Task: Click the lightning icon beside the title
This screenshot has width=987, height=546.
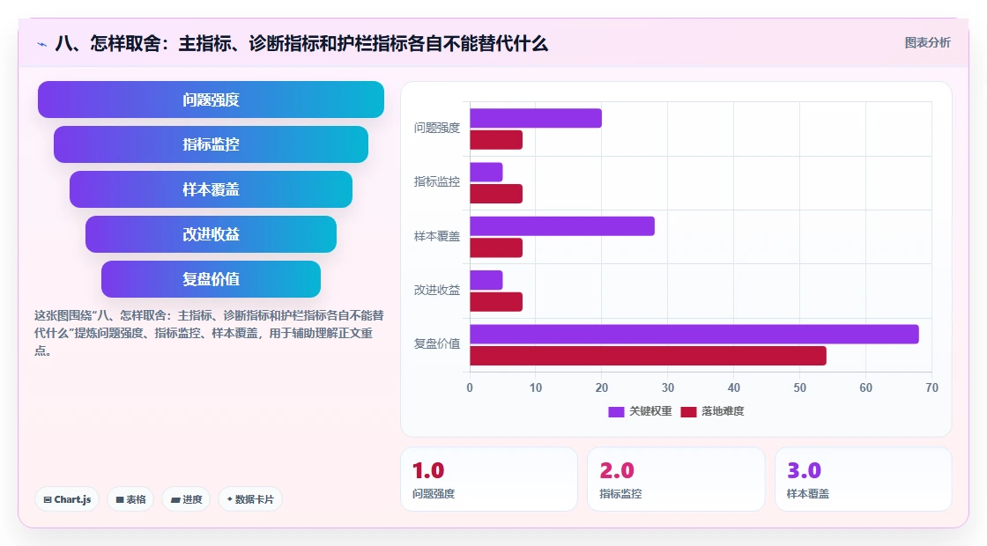Action: tap(42, 44)
